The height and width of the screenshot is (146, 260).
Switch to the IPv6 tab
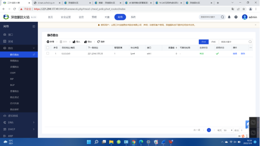tap(213, 42)
